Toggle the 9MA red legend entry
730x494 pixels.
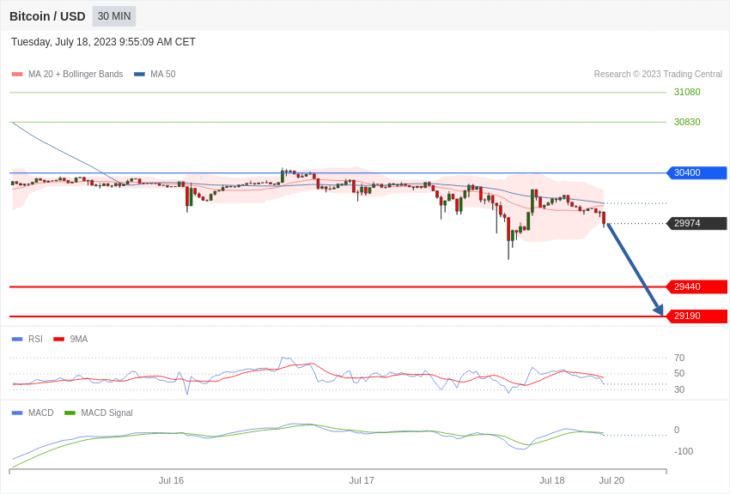[70, 340]
